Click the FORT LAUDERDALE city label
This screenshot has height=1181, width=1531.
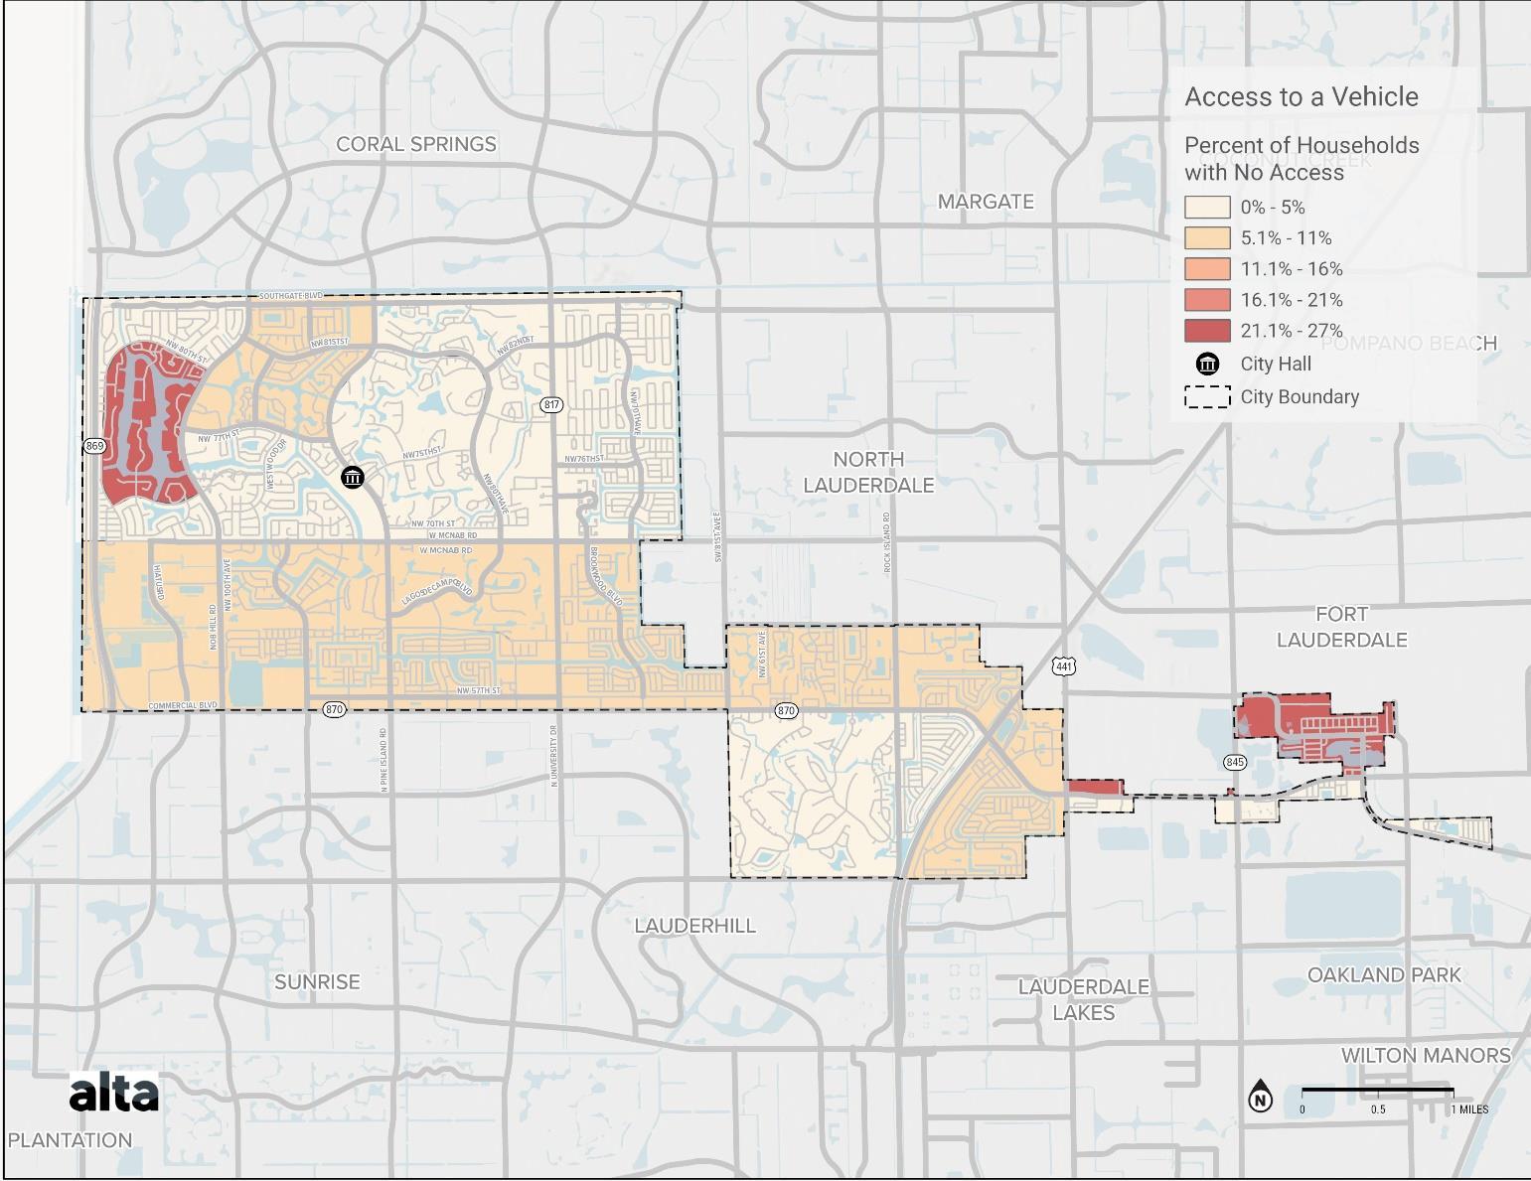pyautogui.click(x=1341, y=627)
